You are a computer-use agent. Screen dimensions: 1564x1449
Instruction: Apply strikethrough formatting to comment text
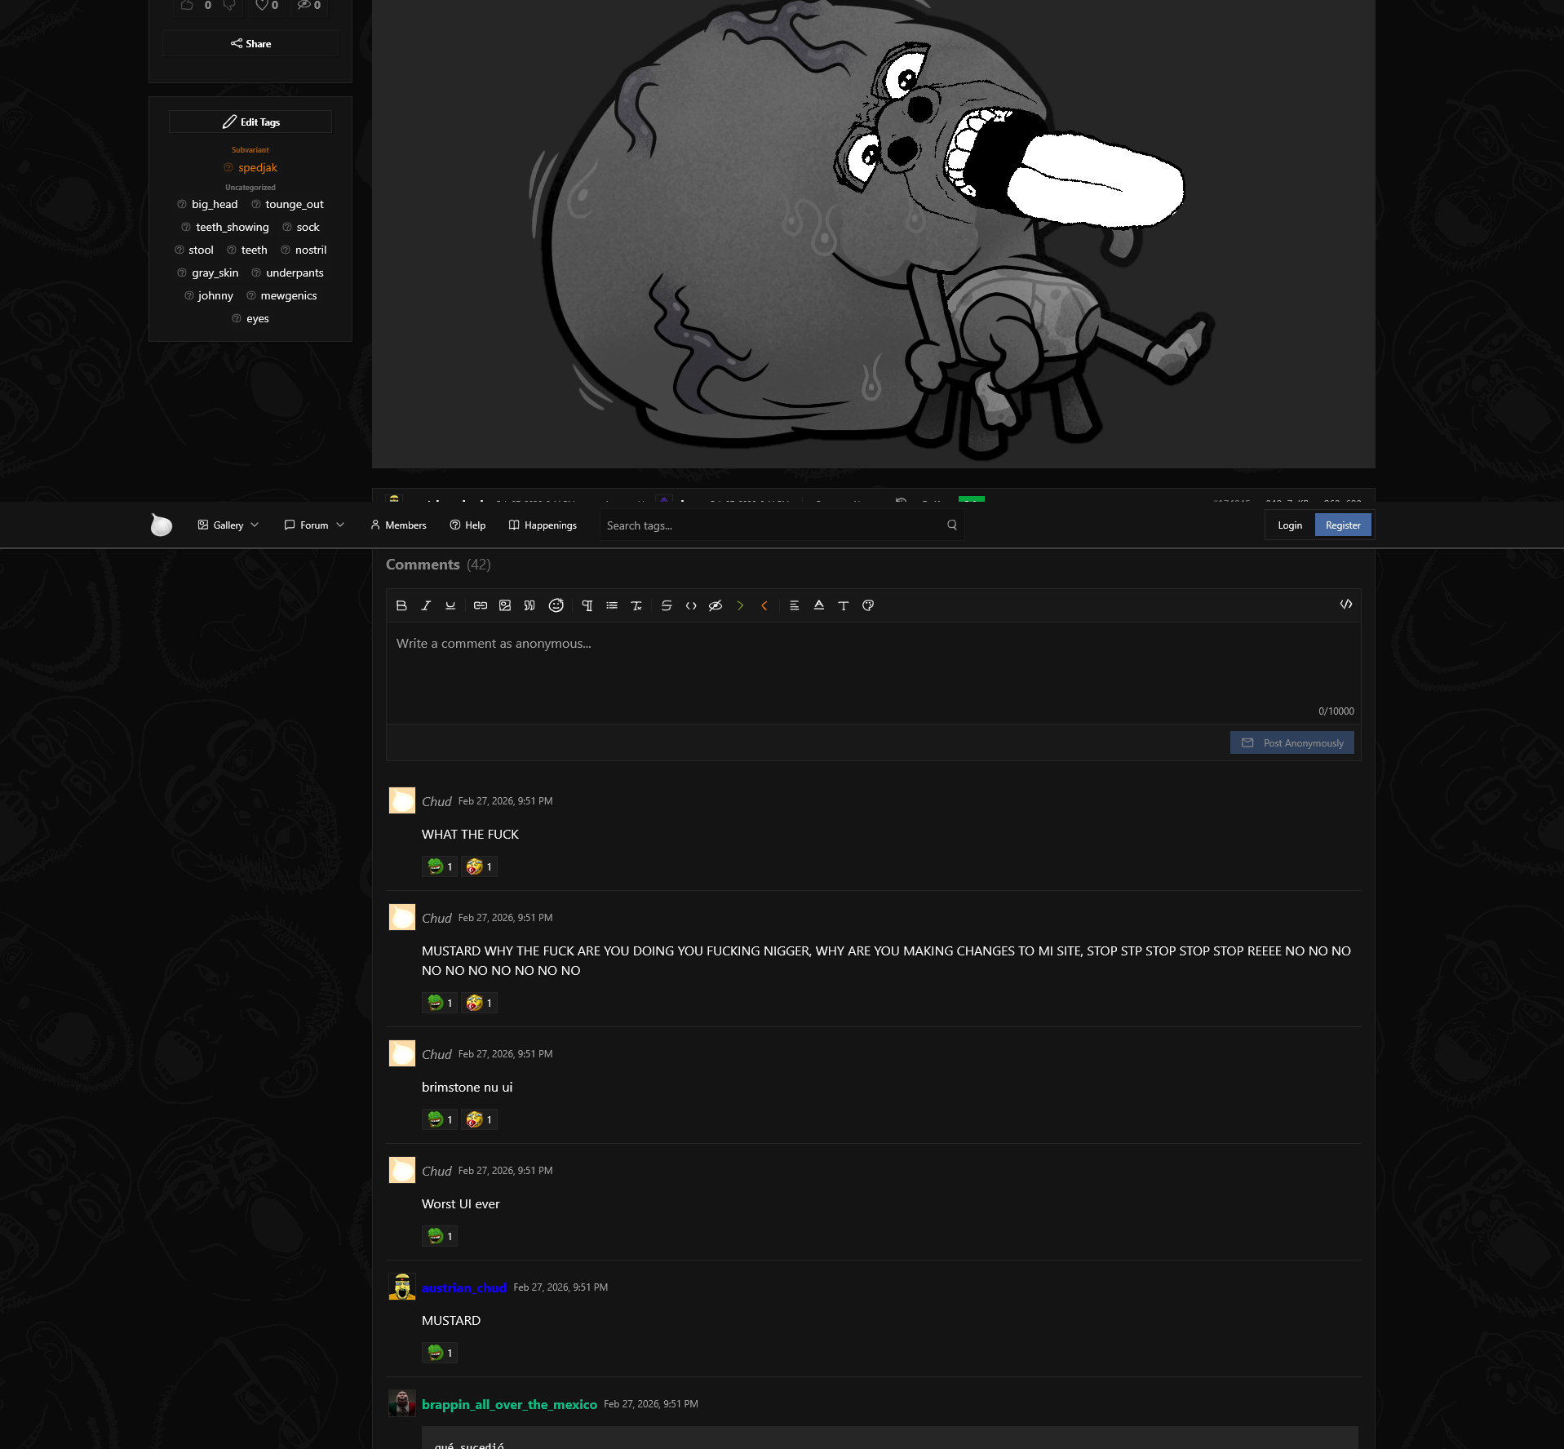pyautogui.click(x=667, y=605)
